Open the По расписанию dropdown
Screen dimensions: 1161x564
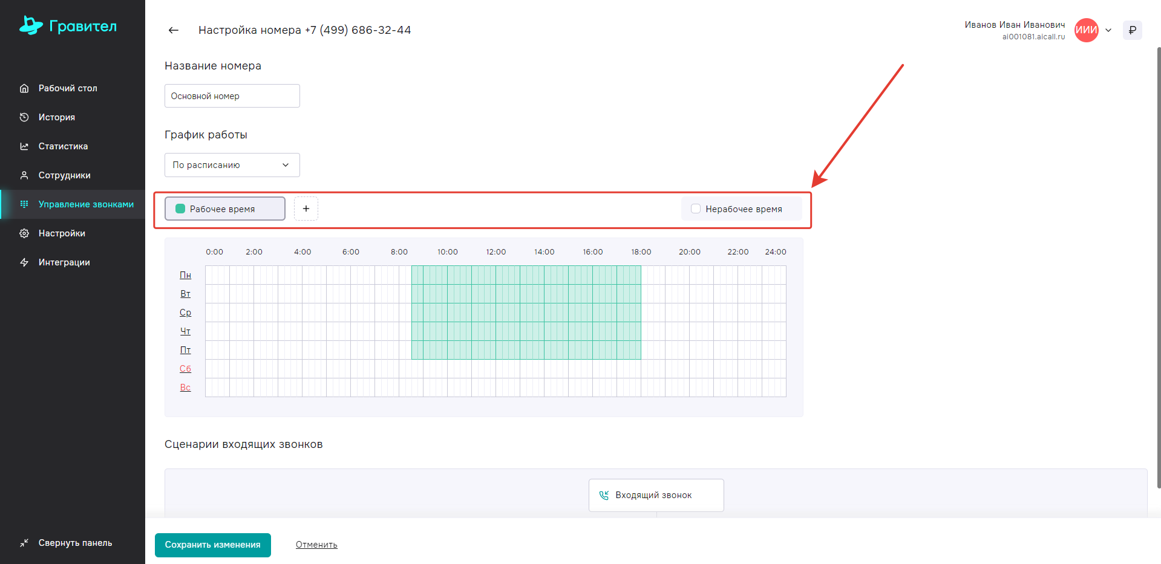point(232,165)
